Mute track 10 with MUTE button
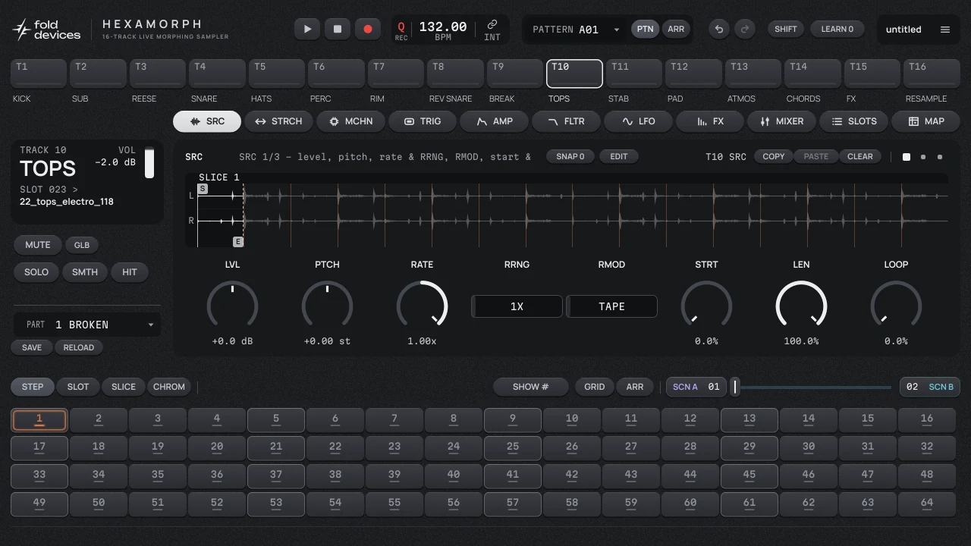 (38, 245)
